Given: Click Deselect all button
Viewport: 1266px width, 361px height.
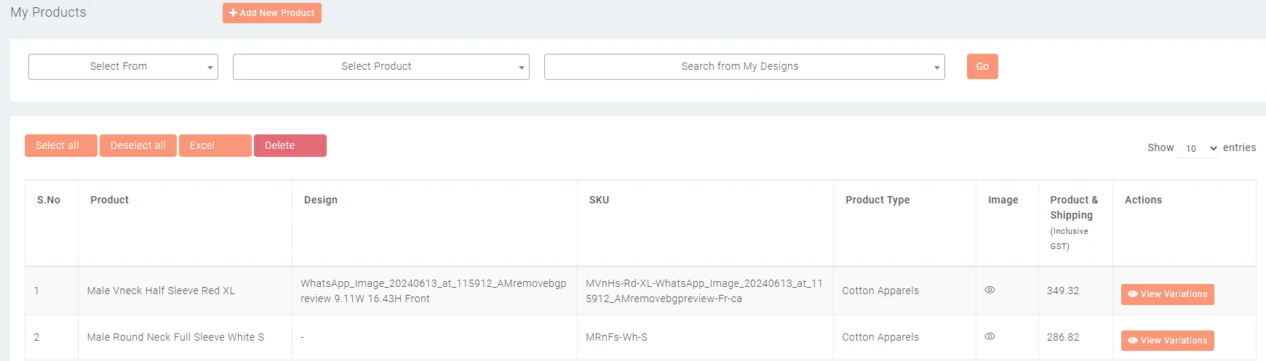Looking at the screenshot, I should coord(138,146).
